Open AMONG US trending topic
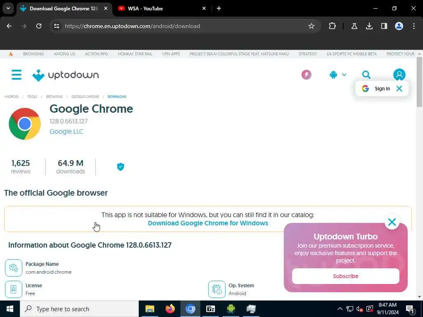The image size is (423, 317). 64,54
